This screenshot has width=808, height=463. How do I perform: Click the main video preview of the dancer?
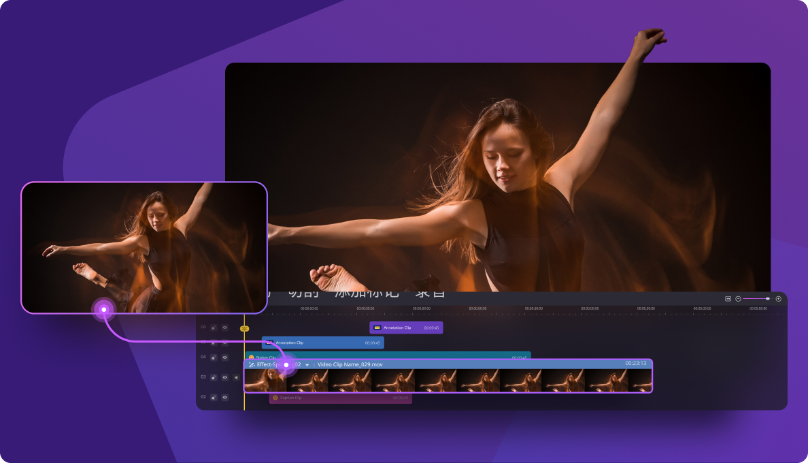click(498, 177)
